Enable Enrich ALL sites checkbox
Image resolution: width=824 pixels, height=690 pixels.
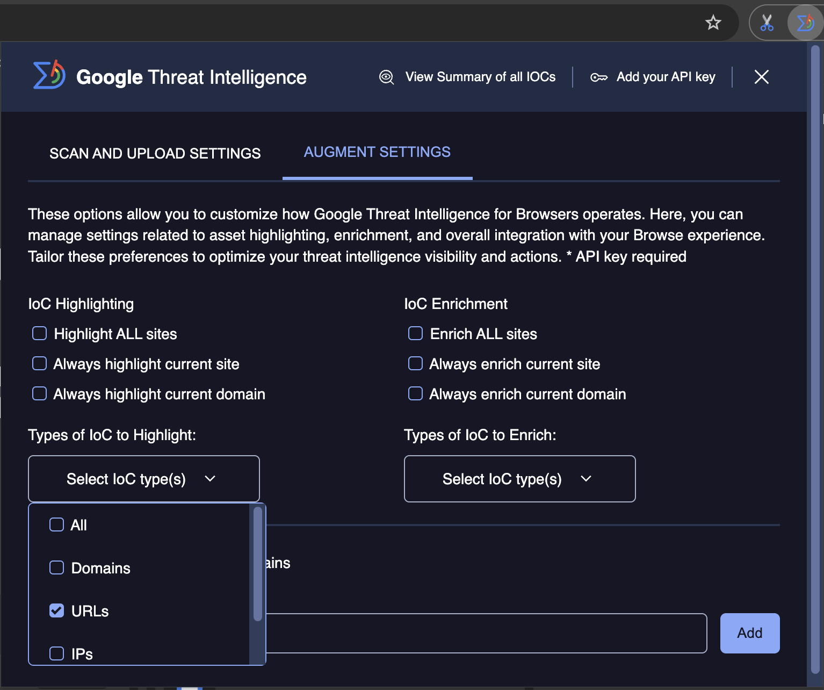(416, 334)
